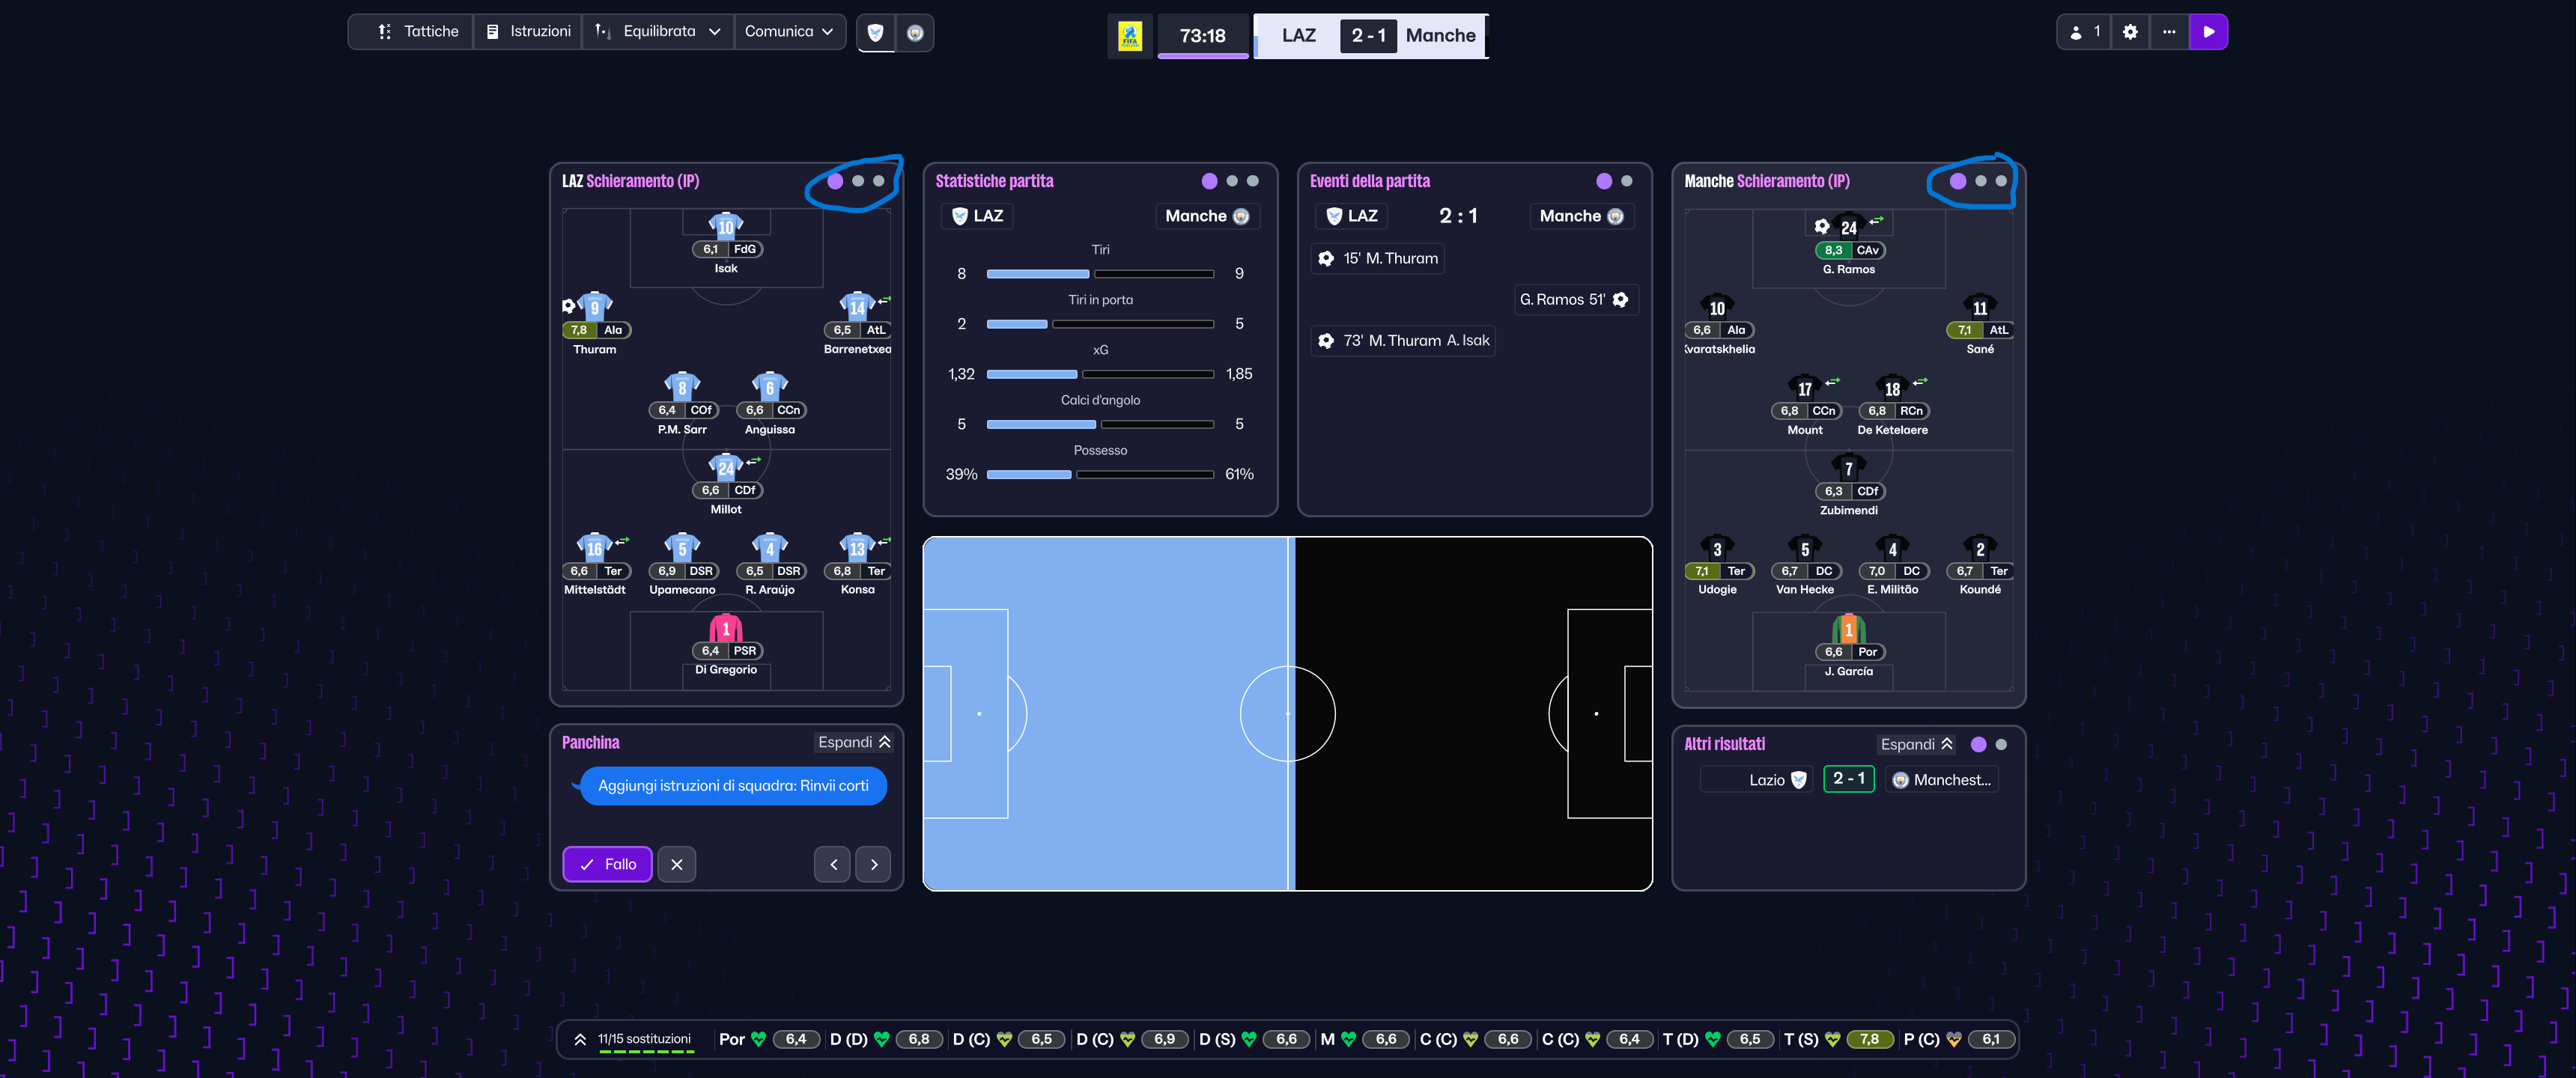Click the Lazio team badge icon in top bar
This screenshot has height=1078, width=2576.
click(875, 33)
